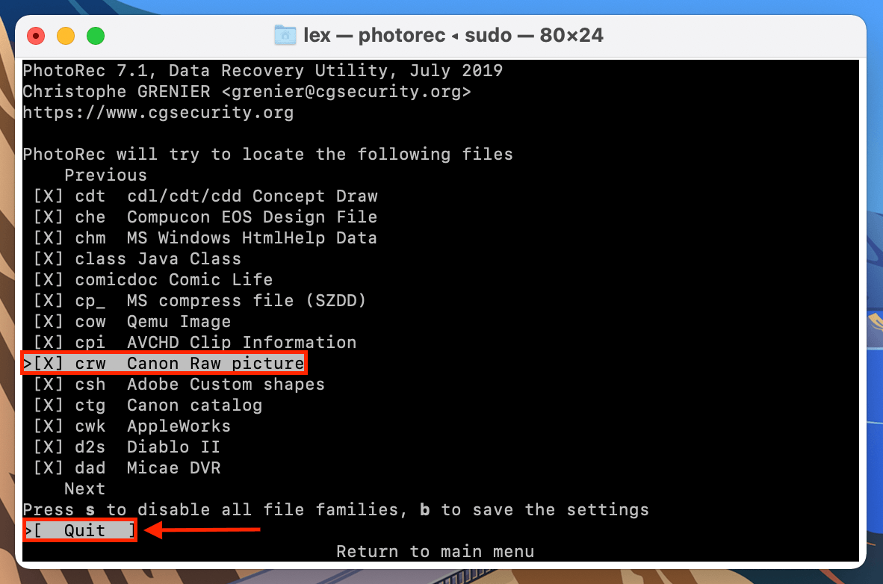
Task: Toggle the chm HtmlHelp Data checkbox
Action: click(49, 237)
